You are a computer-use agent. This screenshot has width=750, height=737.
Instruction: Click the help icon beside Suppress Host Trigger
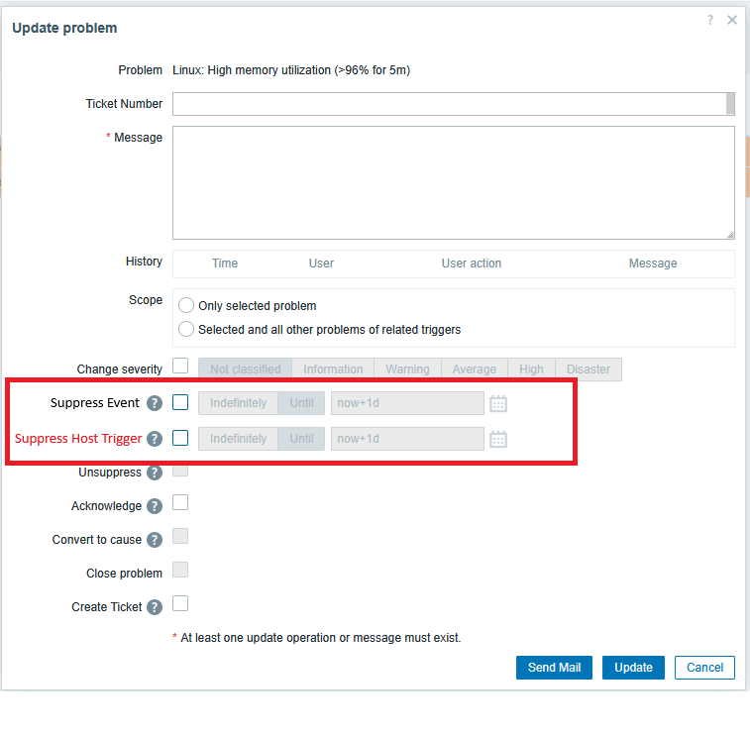155,439
